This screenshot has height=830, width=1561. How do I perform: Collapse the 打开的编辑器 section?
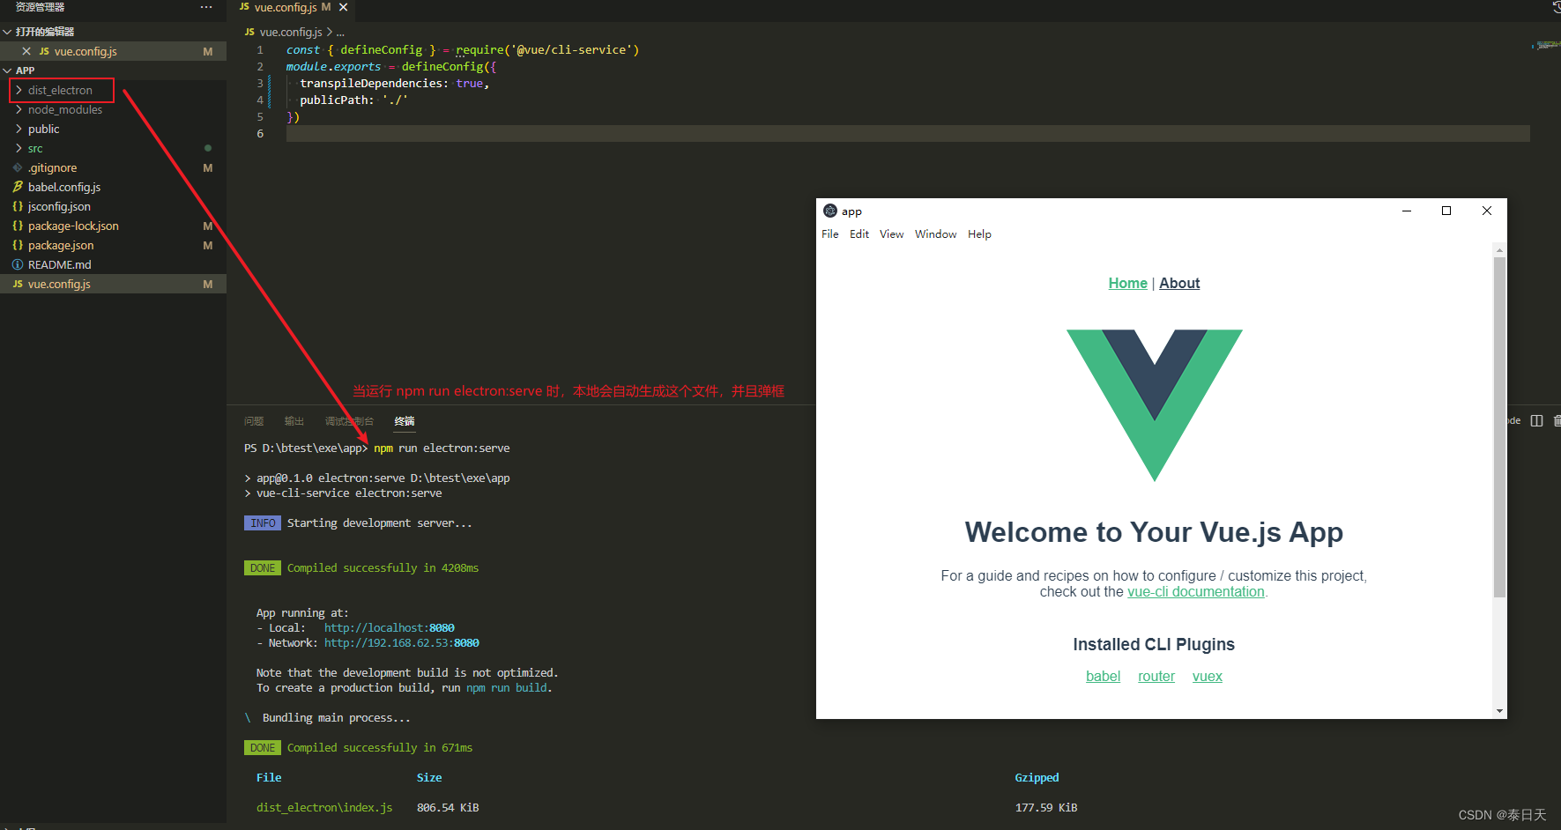(x=7, y=31)
